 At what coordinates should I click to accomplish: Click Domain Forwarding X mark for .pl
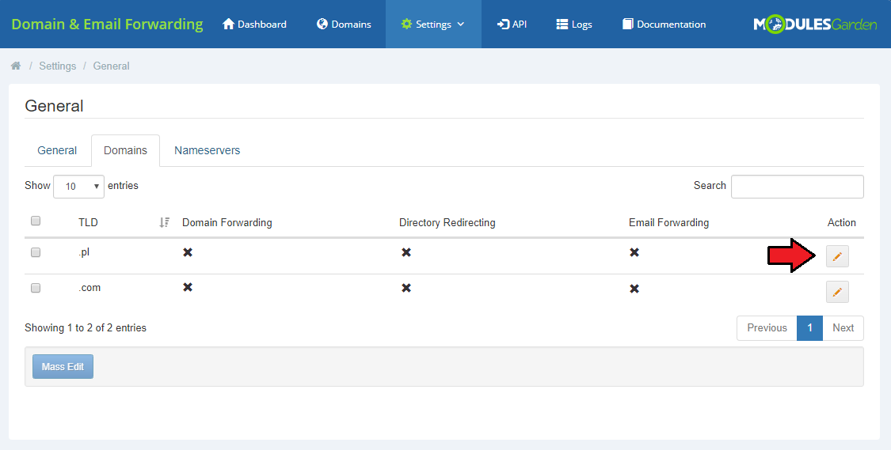188,252
